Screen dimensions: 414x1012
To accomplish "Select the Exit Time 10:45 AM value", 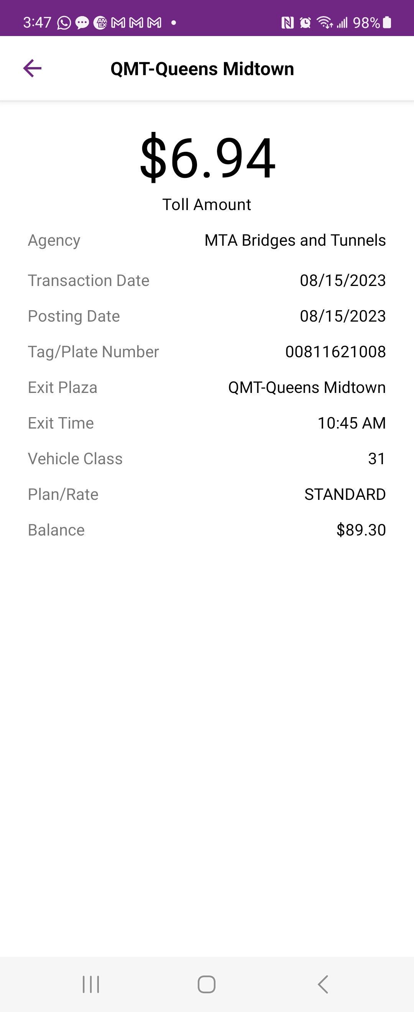I will pos(352,423).
